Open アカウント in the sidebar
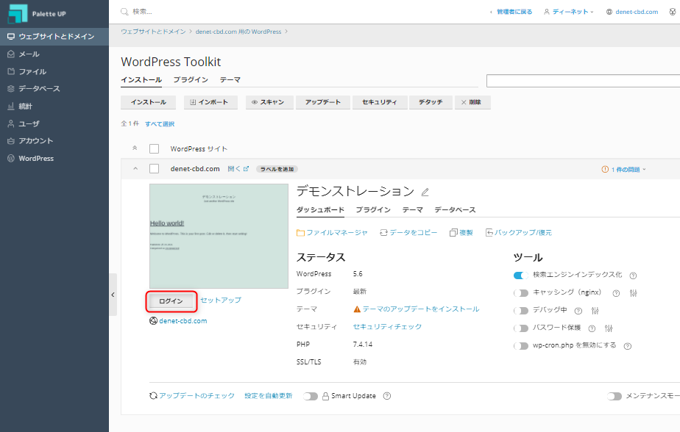680x432 pixels. tap(54, 141)
